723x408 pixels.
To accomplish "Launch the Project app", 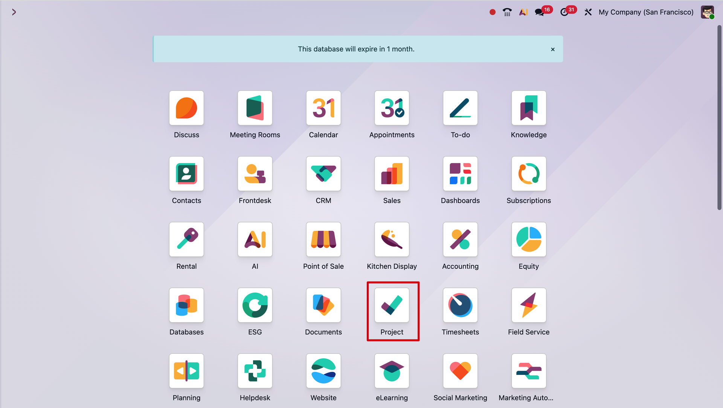I will [x=392, y=305].
